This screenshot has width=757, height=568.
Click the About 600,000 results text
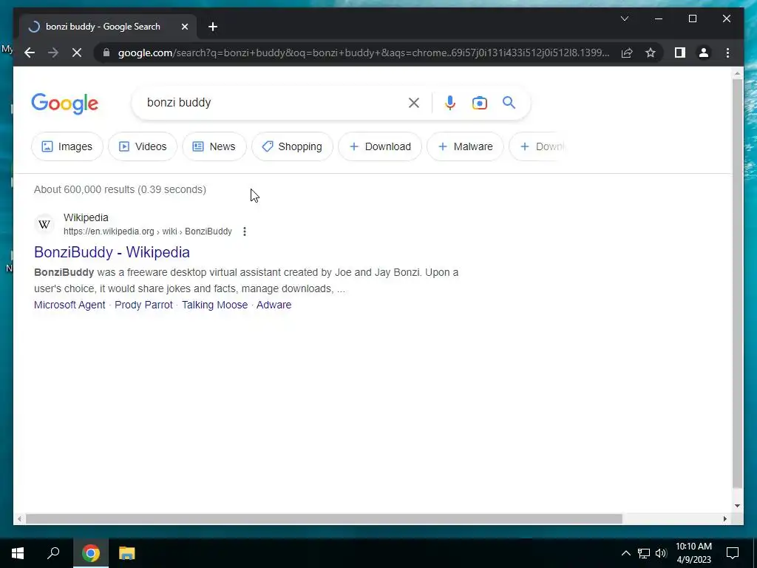[x=120, y=189]
